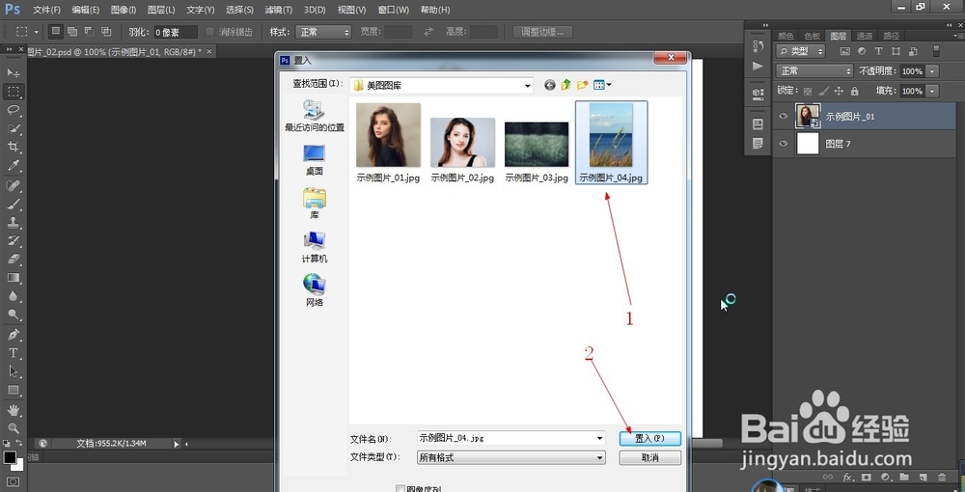This screenshot has height=492, width=965.
Task: Click the add layer mask icon
Action: [866, 478]
